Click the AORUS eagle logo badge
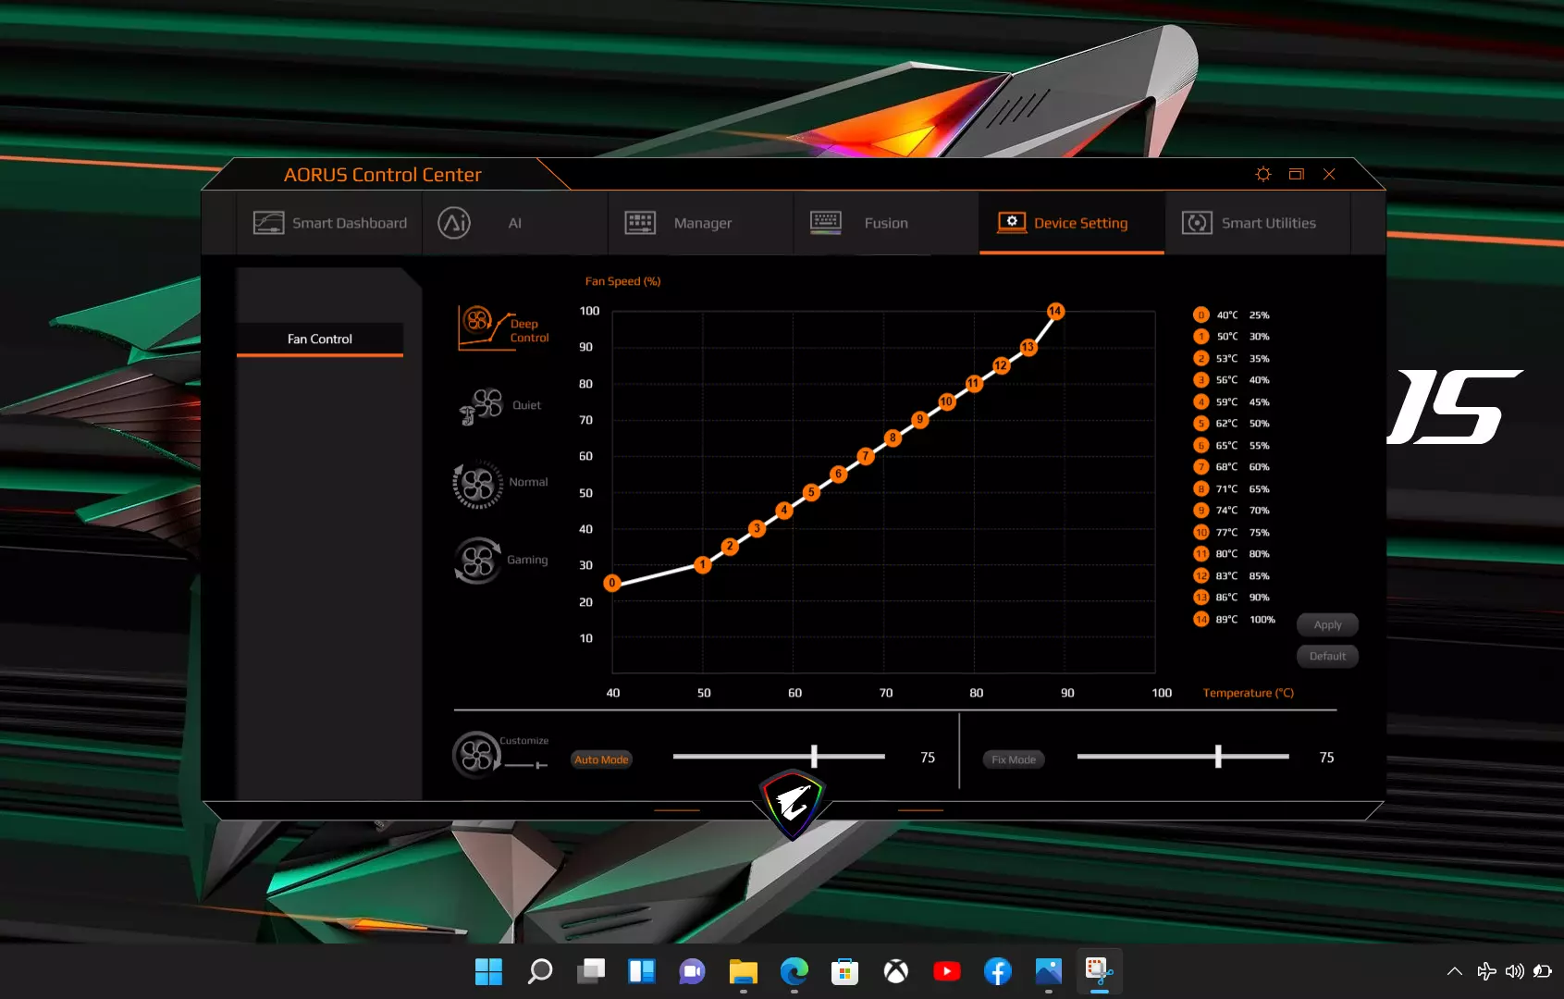The image size is (1564, 999). [x=792, y=803]
